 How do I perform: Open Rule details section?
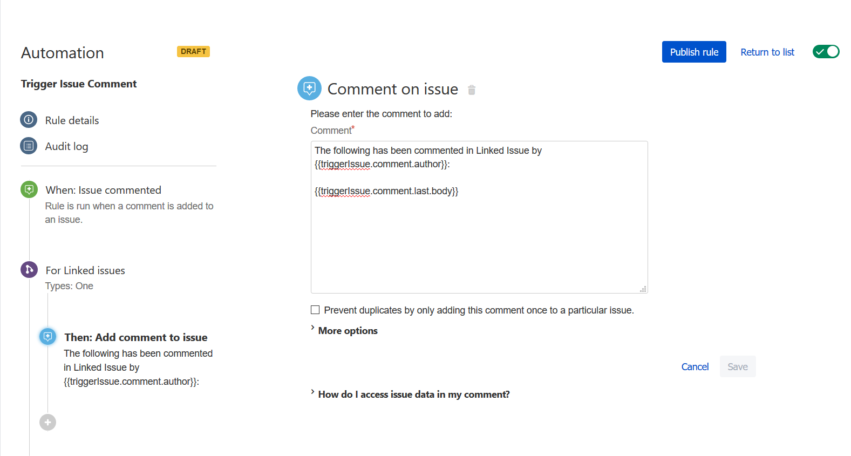coord(72,120)
